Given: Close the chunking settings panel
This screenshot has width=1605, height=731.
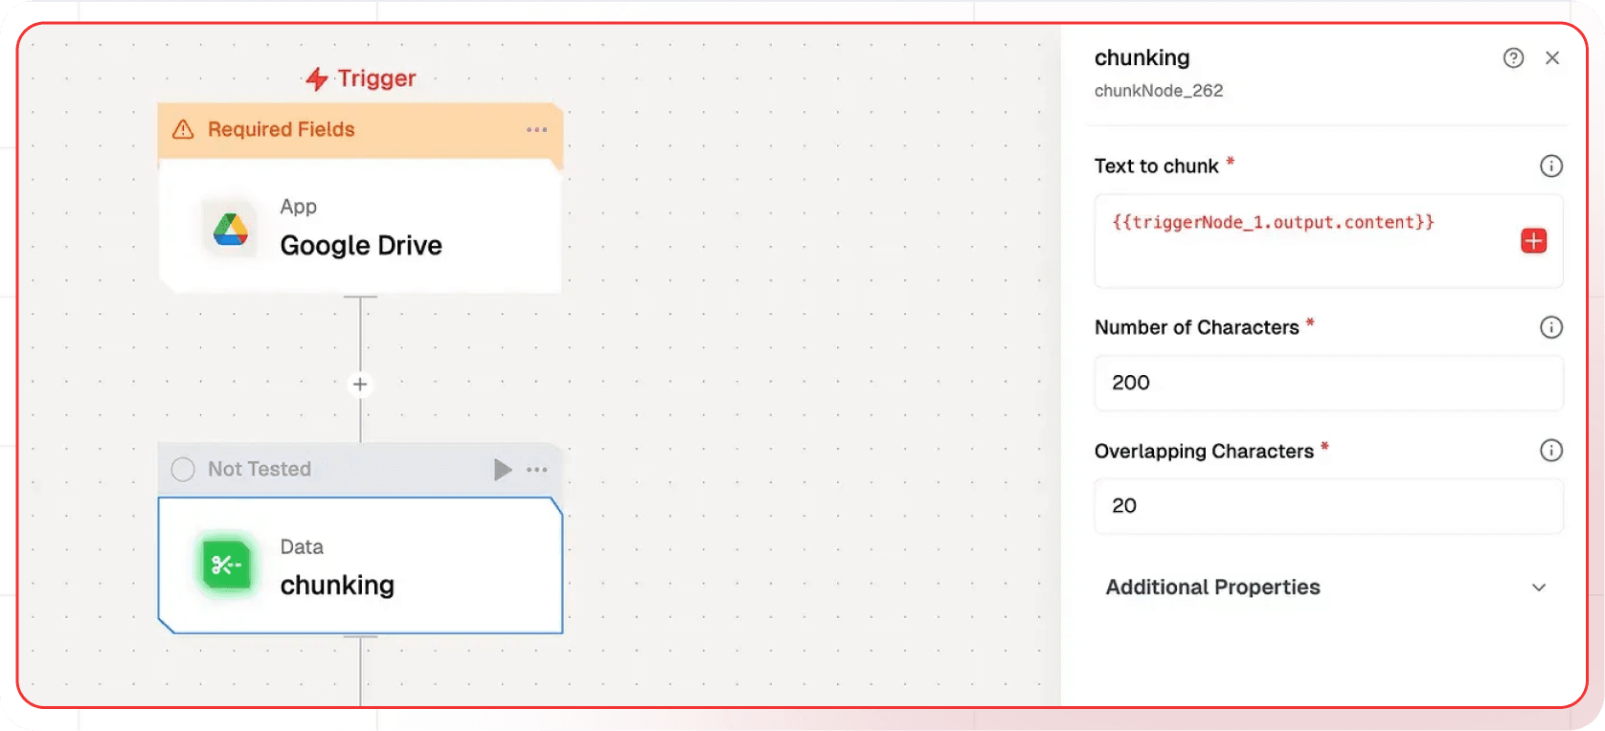Looking at the screenshot, I should point(1552,58).
